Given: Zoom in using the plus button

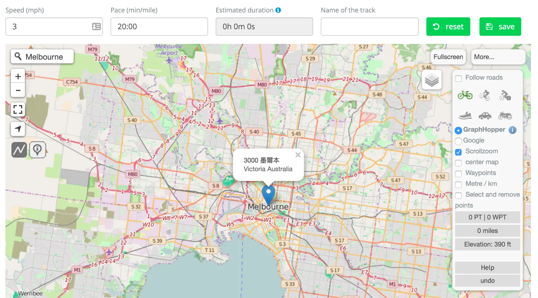Looking at the screenshot, I should (18, 76).
